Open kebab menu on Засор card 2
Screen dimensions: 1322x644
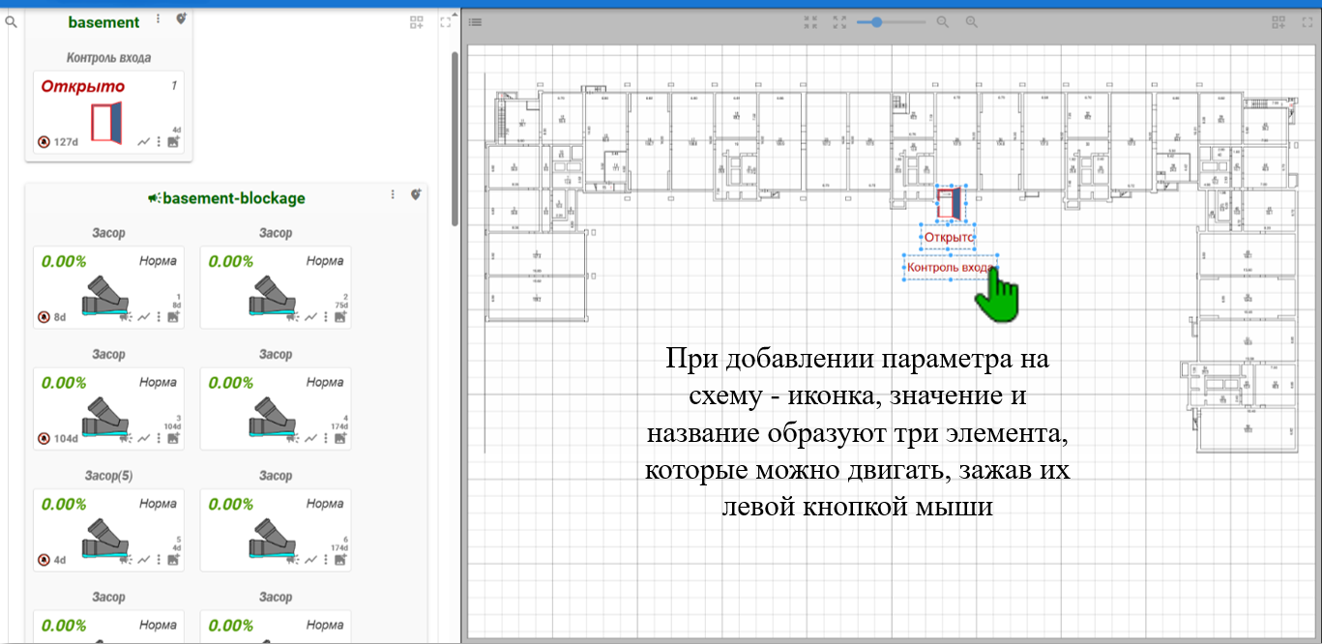click(325, 316)
